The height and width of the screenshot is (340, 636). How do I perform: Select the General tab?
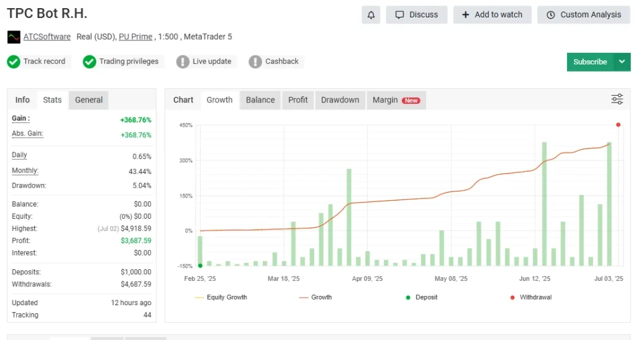(89, 99)
